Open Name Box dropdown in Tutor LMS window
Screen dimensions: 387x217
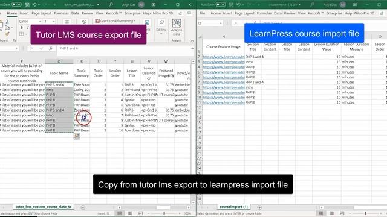coord(16,48)
